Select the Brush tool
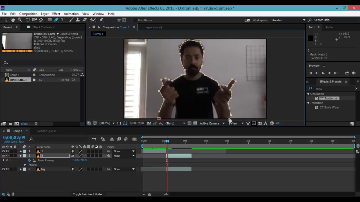This screenshot has height=202, width=360. click(x=71, y=20)
